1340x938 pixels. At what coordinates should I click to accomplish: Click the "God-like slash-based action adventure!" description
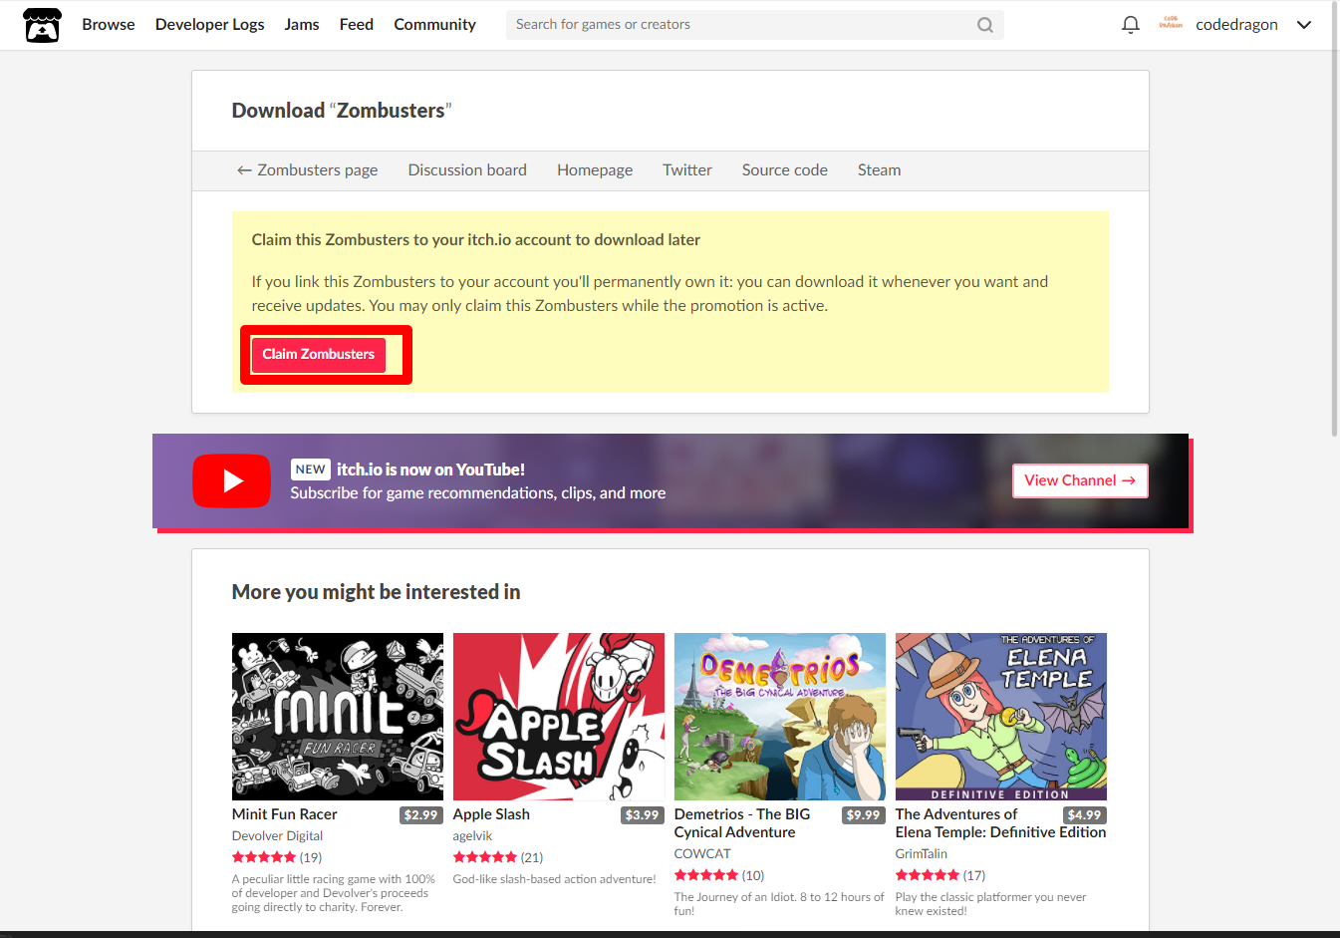pyautogui.click(x=554, y=879)
